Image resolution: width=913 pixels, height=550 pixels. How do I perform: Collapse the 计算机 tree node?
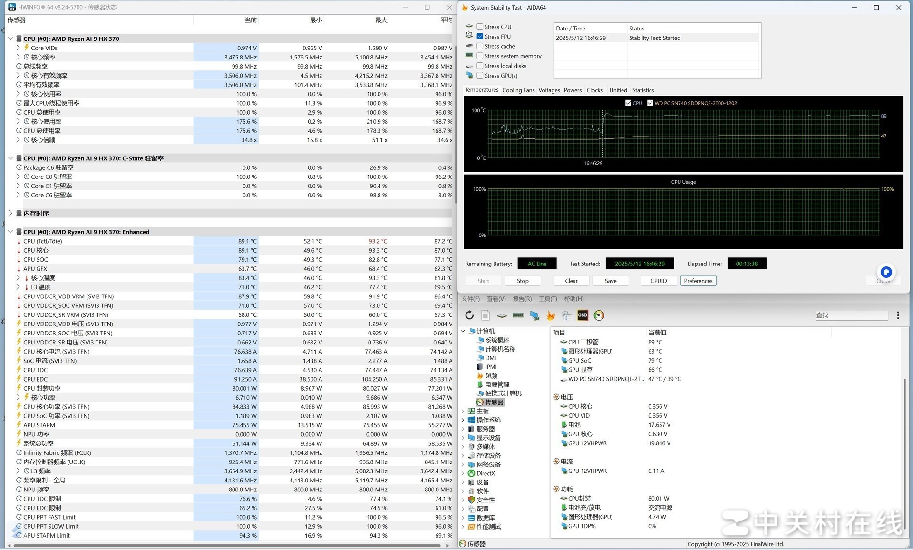(x=463, y=331)
